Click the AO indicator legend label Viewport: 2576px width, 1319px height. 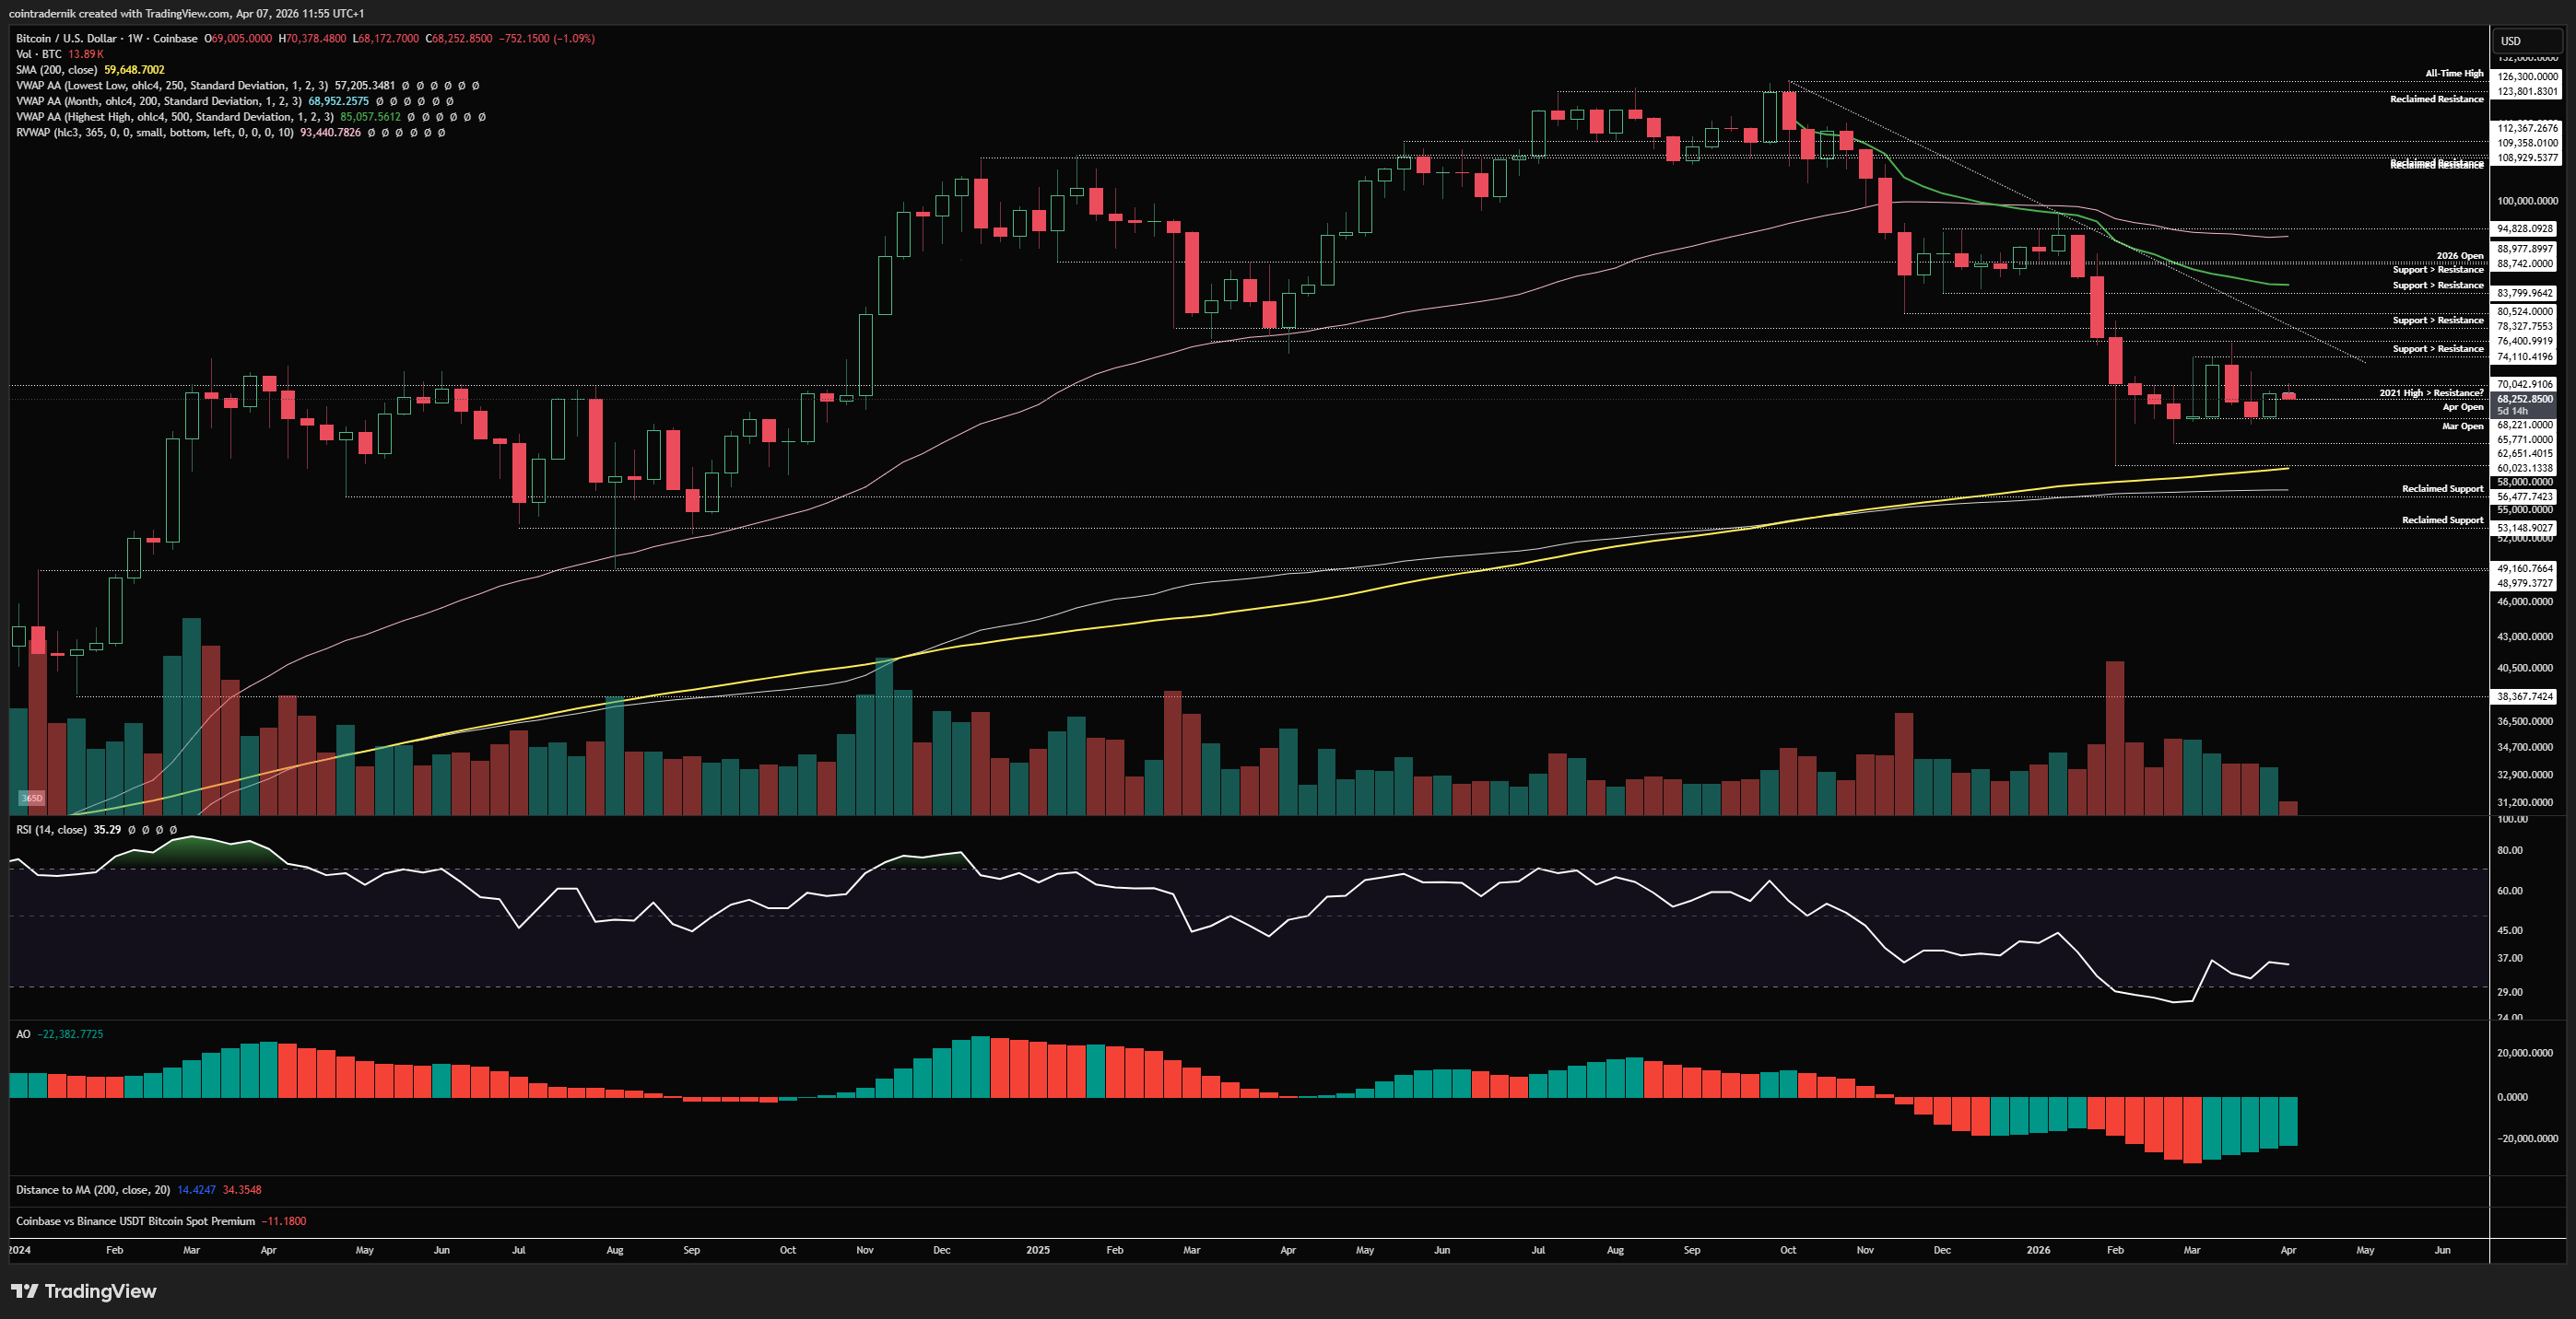(x=23, y=1034)
